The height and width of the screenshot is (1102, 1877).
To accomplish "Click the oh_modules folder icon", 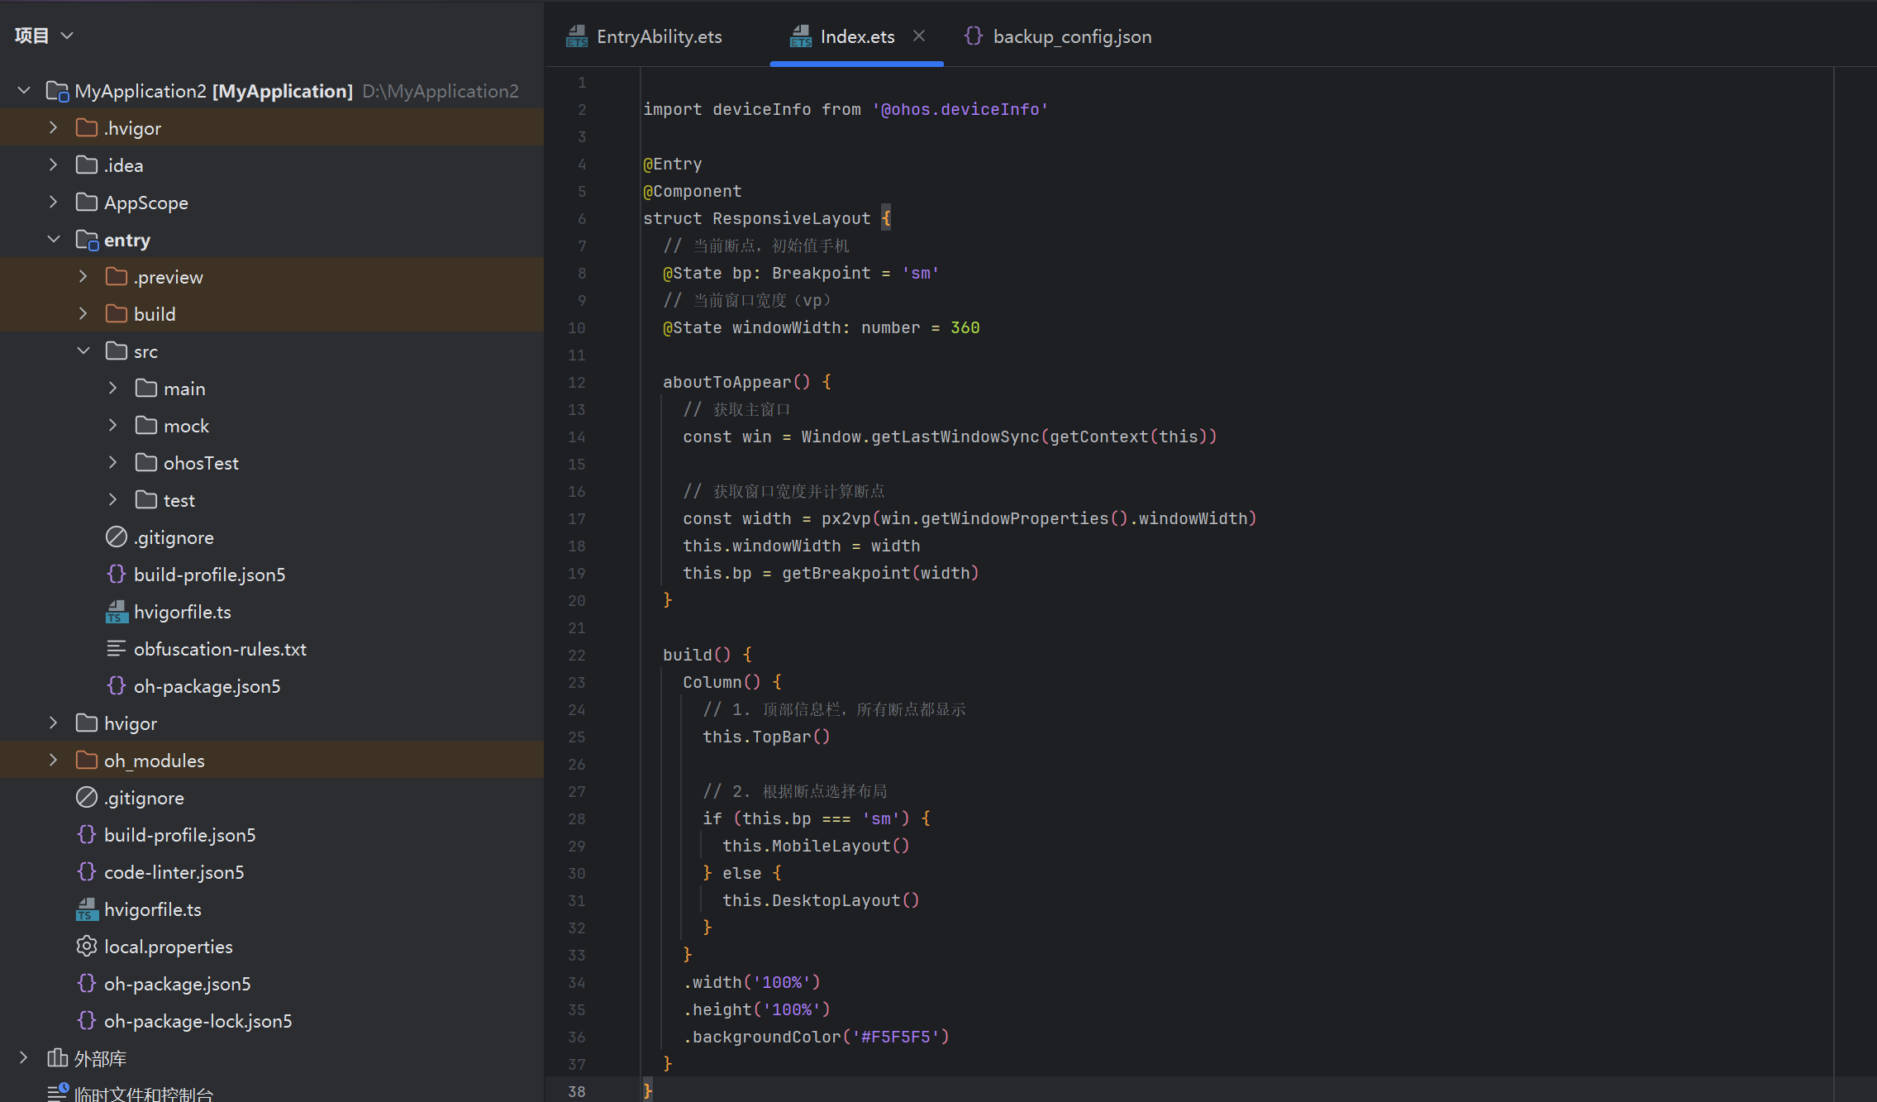I will coord(87,760).
